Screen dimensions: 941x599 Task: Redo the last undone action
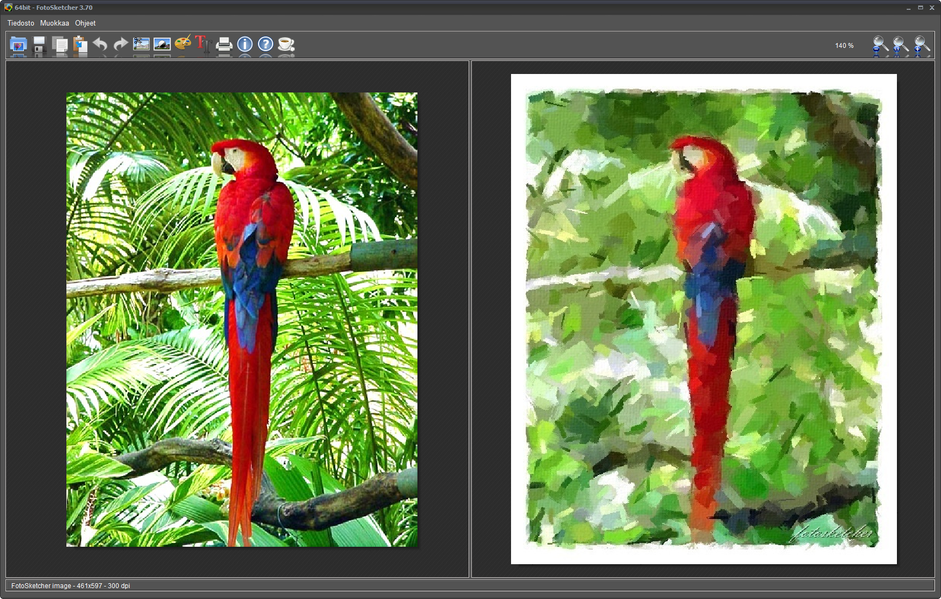pyautogui.click(x=120, y=45)
